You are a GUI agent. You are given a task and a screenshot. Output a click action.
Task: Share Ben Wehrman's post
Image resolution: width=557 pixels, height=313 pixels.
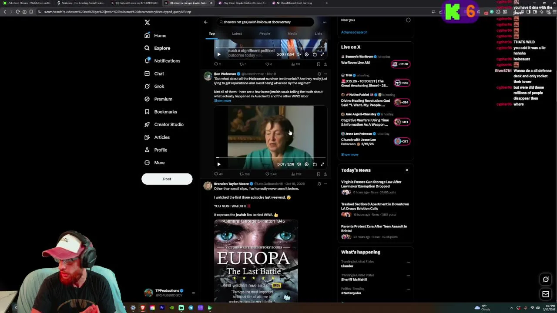coord(325,174)
